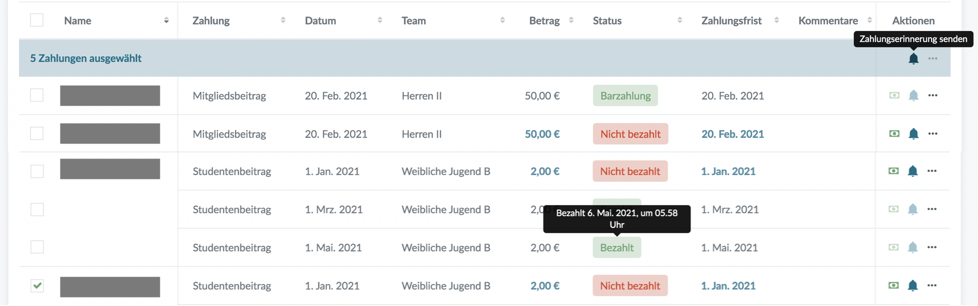
Task: Open more options in selection bar
Action: pyautogui.click(x=933, y=59)
